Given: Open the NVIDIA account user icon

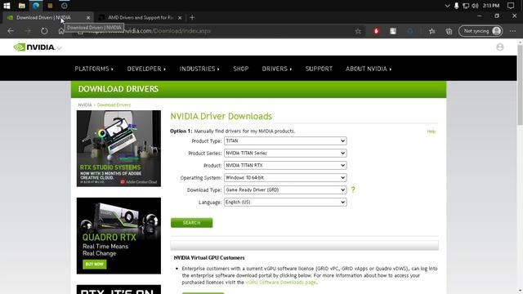Looking at the screenshot, I should pos(499,47).
